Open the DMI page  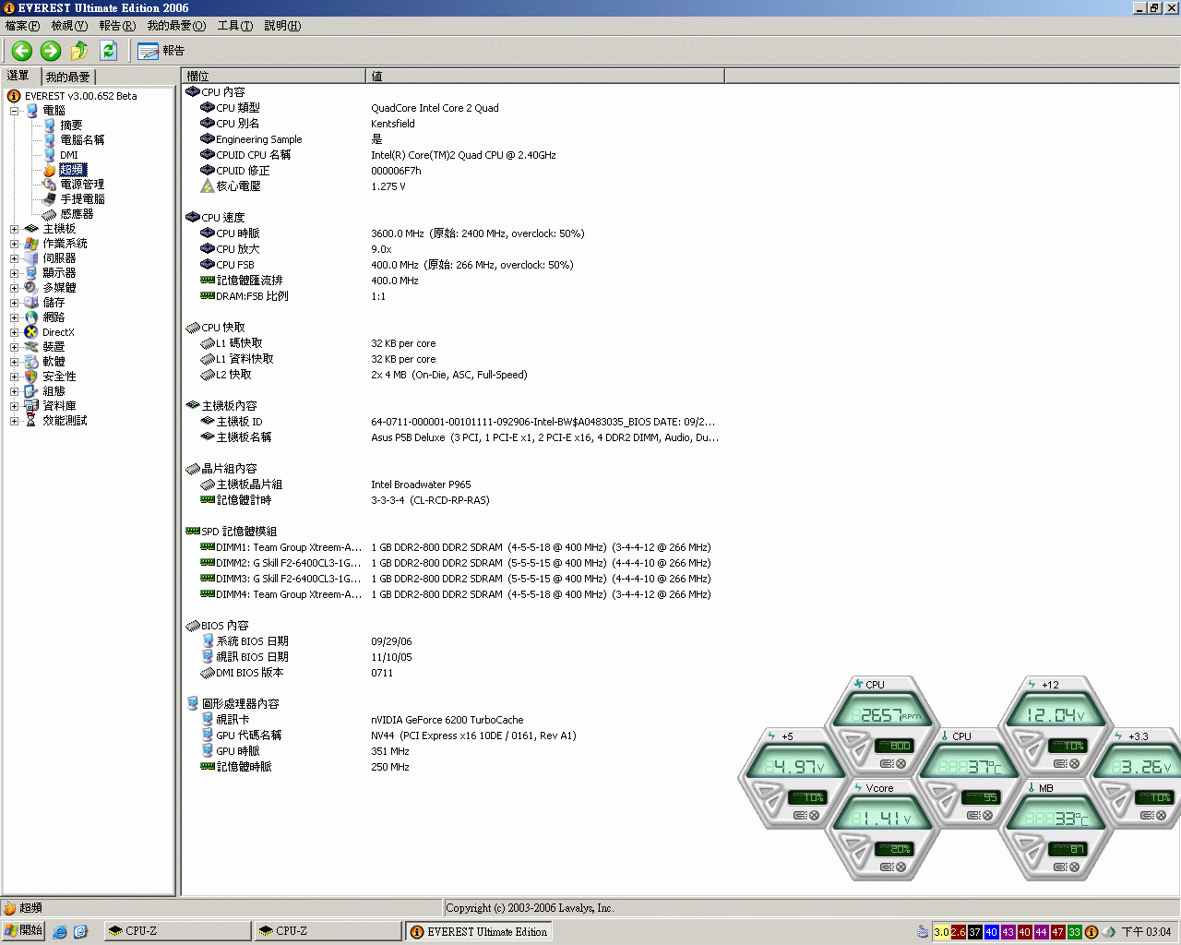(69, 155)
